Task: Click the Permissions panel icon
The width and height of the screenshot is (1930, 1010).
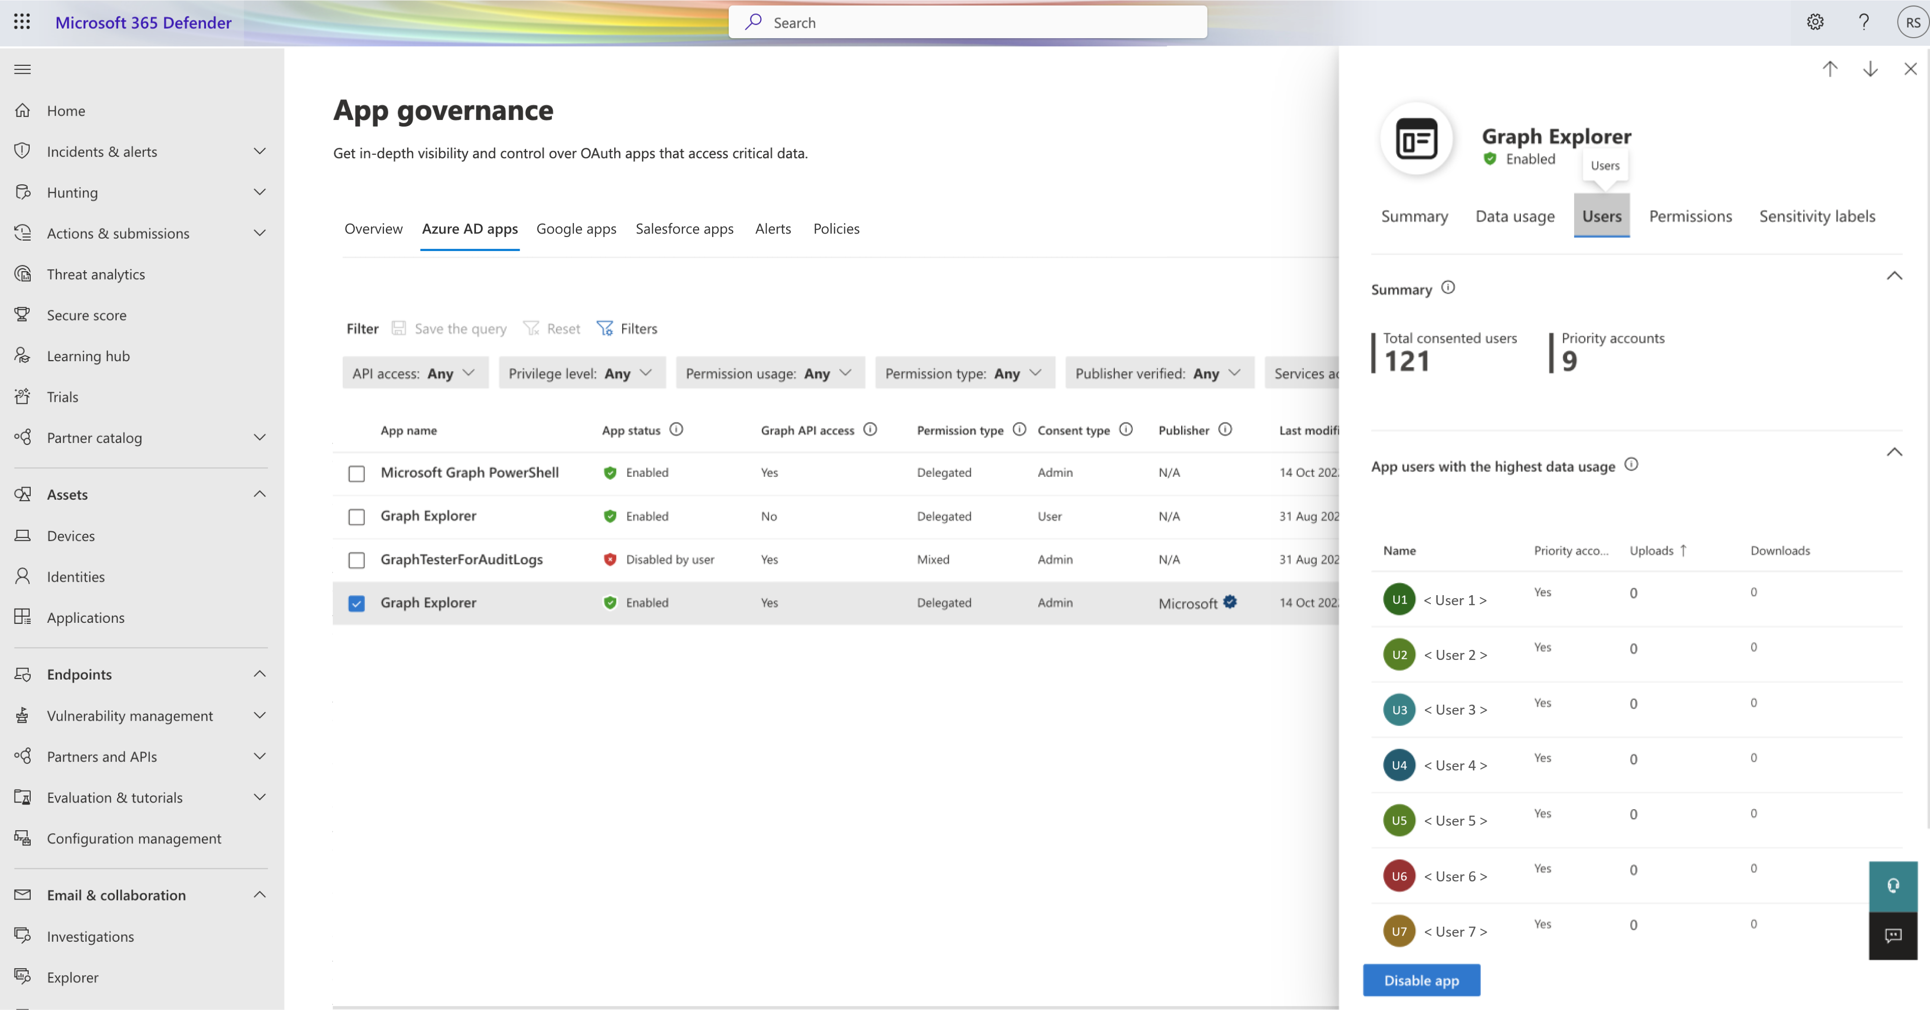Action: (x=1691, y=215)
